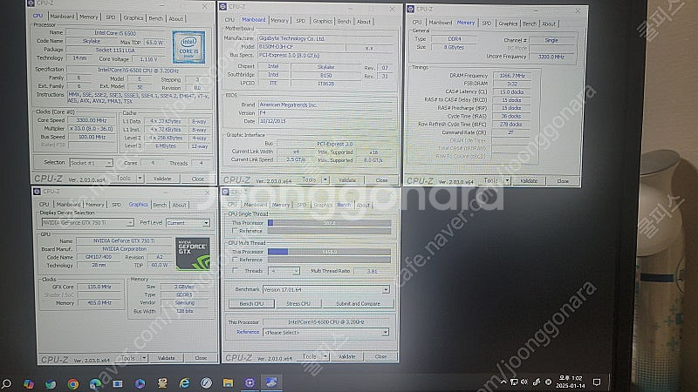Open Internet Explorer from the taskbar
Screen dimensions: 698x392
pos(184,382)
